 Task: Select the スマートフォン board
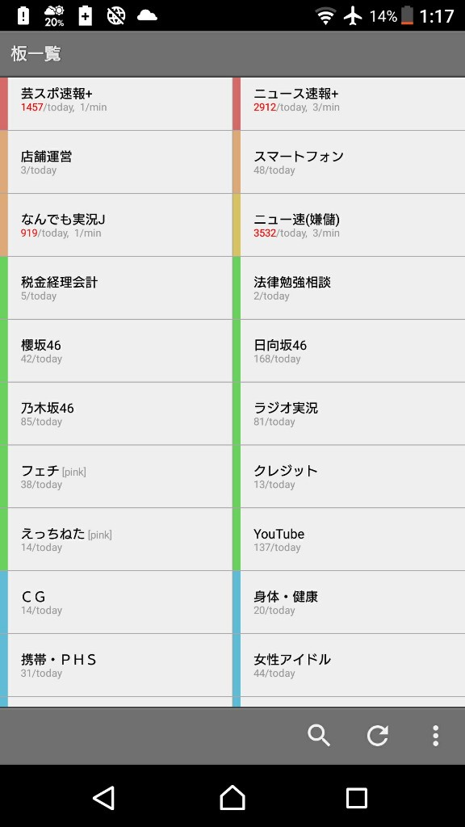pyautogui.click(x=353, y=162)
